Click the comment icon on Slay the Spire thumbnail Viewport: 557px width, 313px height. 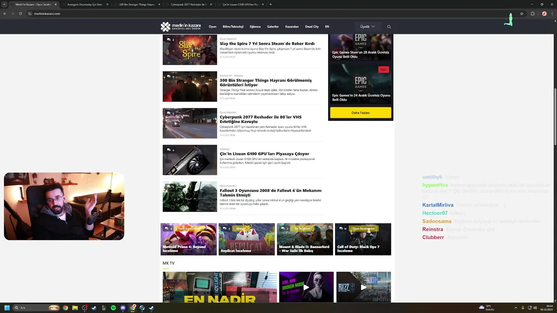click(x=169, y=40)
